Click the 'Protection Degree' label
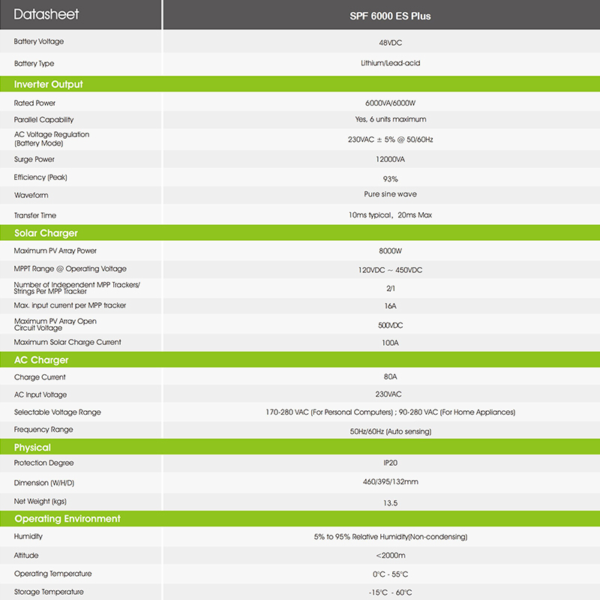 tap(43, 463)
